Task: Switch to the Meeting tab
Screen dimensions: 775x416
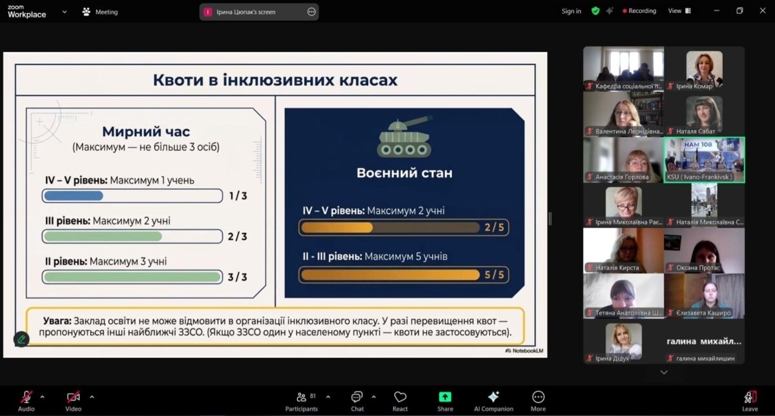Action: pos(100,12)
